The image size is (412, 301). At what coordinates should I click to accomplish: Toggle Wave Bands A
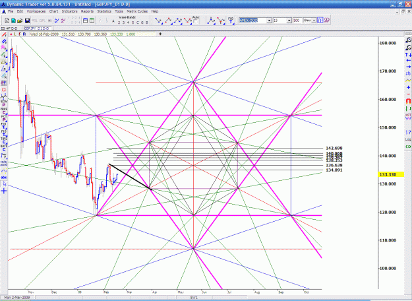tap(113, 22)
